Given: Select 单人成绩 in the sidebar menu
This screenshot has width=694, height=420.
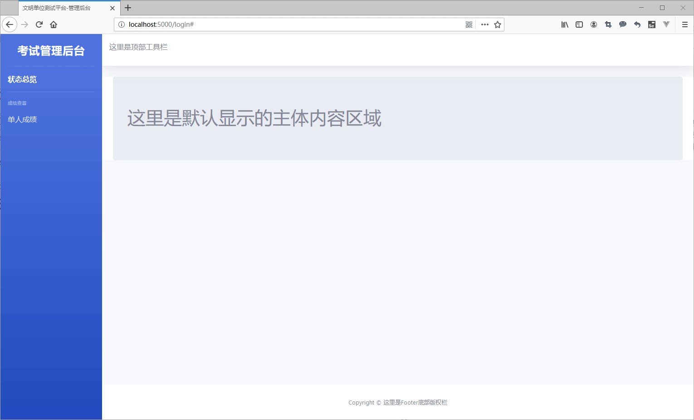Looking at the screenshot, I should click(22, 119).
